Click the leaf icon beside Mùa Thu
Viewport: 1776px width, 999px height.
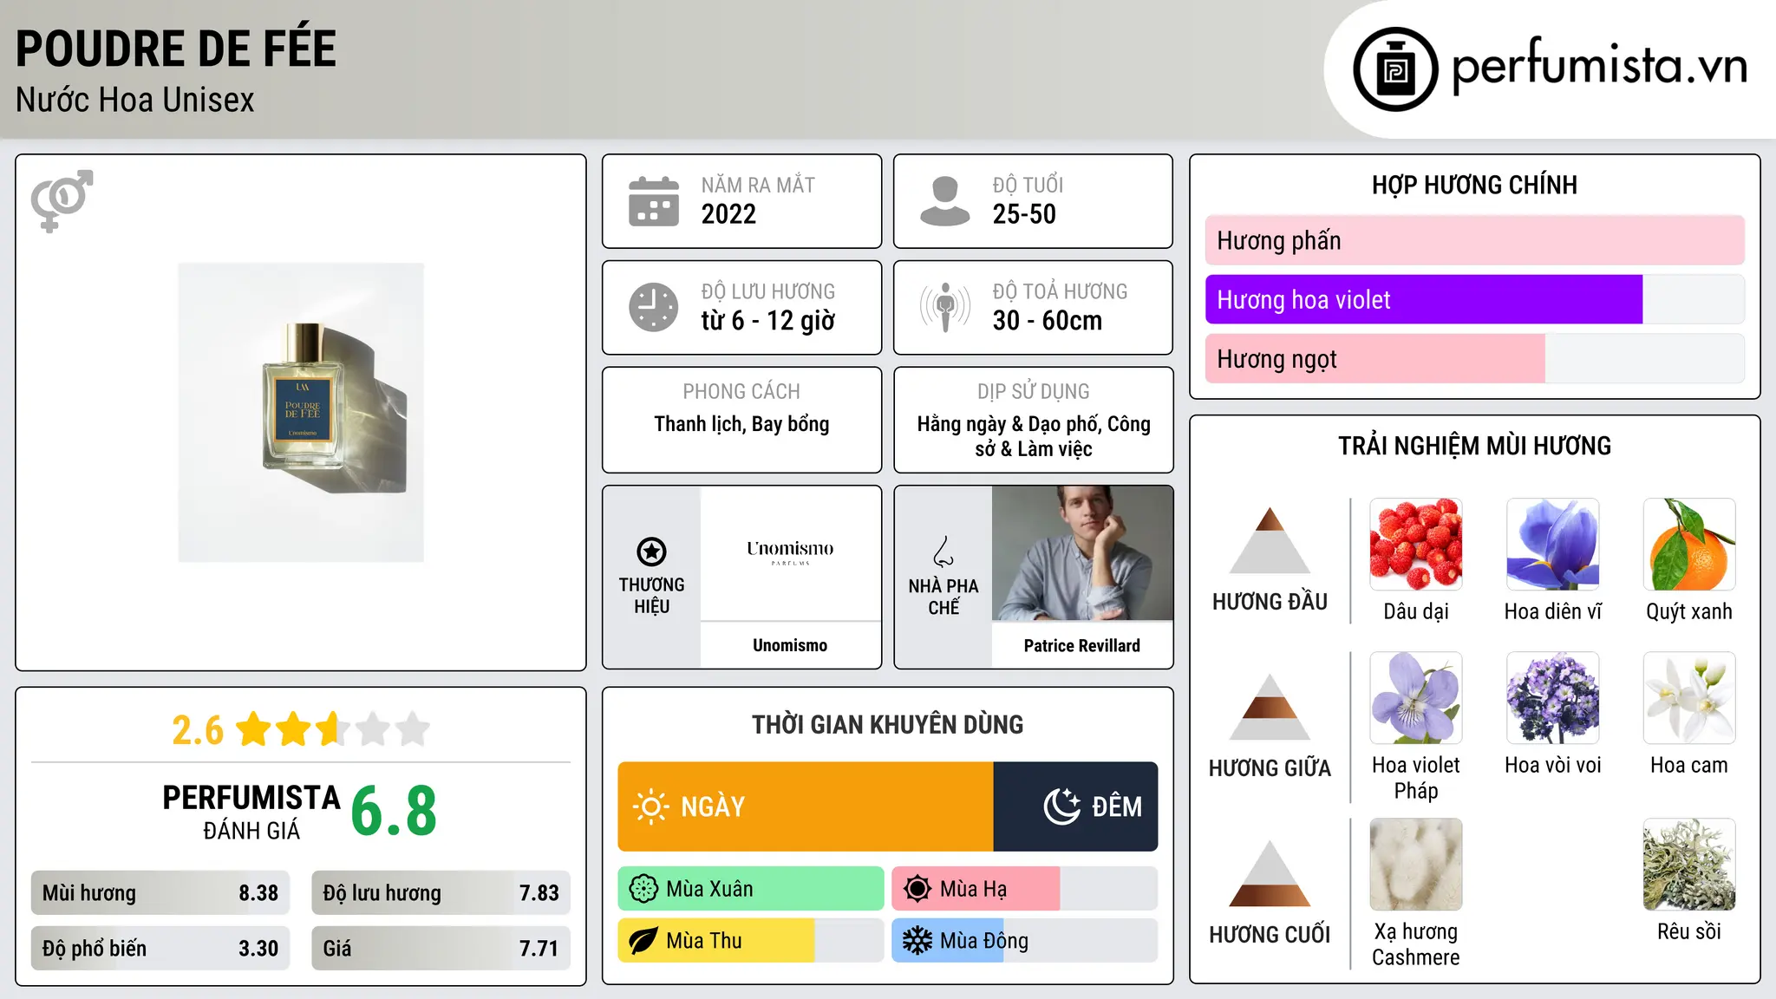[643, 941]
